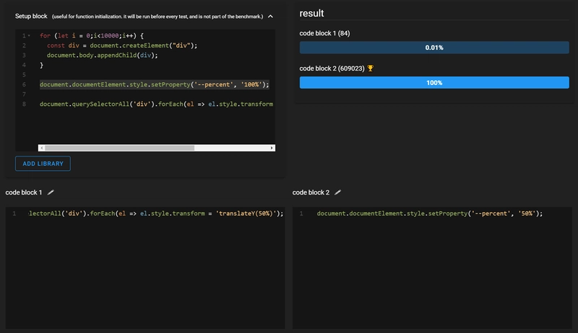
Task: Click in code block 2 editor setProperty line
Action: pyautogui.click(x=430, y=213)
